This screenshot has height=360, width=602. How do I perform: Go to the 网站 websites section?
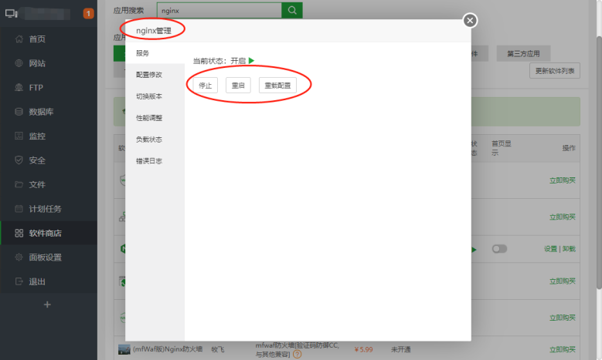click(x=49, y=63)
